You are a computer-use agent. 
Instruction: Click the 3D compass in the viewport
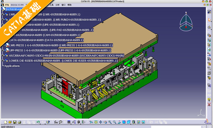(186, 21)
